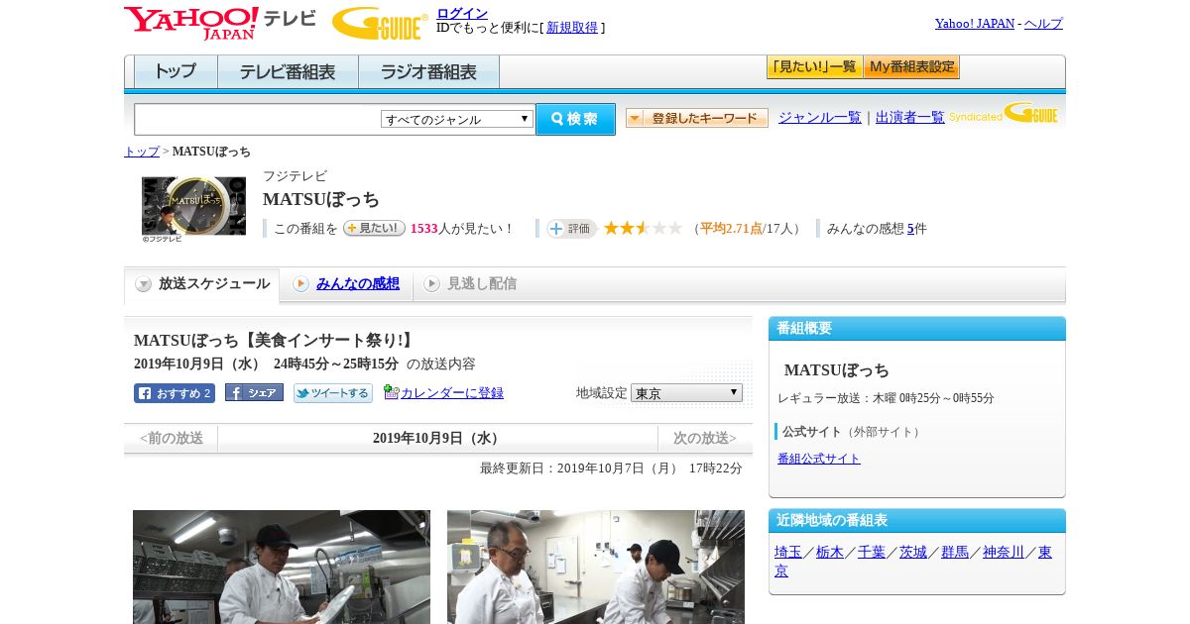Open the トップ navigation tab
Image resolution: width=1190 pixels, height=624 pixels.
(x=176, y=72)
